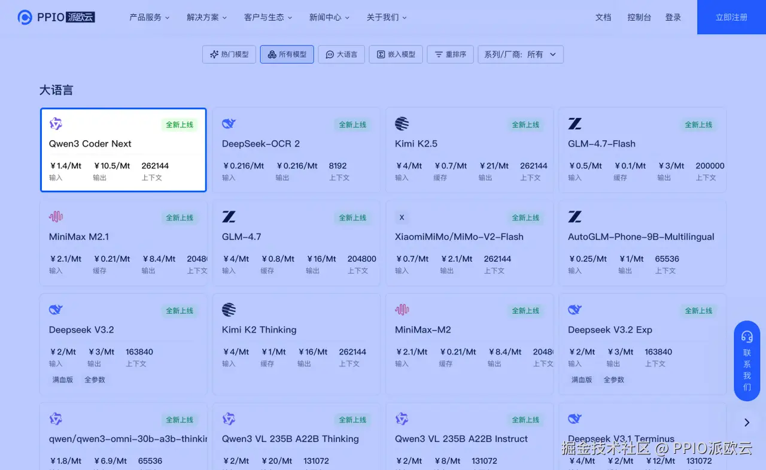The image size is (766, 470).
Task: Click the Qwen logo on Qwen3 Coder Next card
Action: pos(56,124)
